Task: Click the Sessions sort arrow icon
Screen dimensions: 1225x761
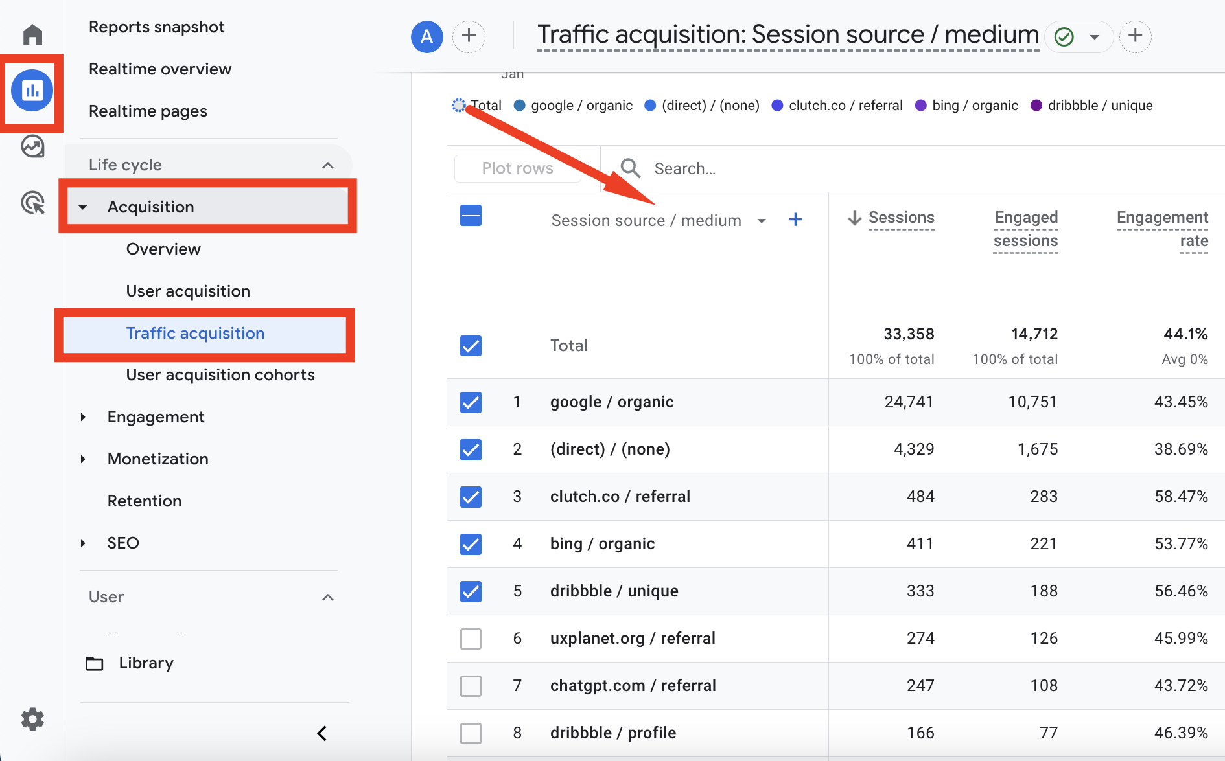Action: point(855,218)
